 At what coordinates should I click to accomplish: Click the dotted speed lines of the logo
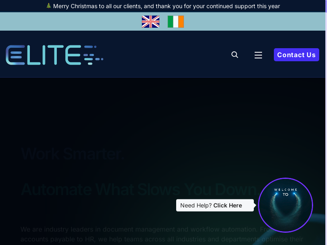[93, 55]
